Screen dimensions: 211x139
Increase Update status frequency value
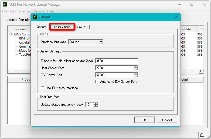[x=96, y=104]
